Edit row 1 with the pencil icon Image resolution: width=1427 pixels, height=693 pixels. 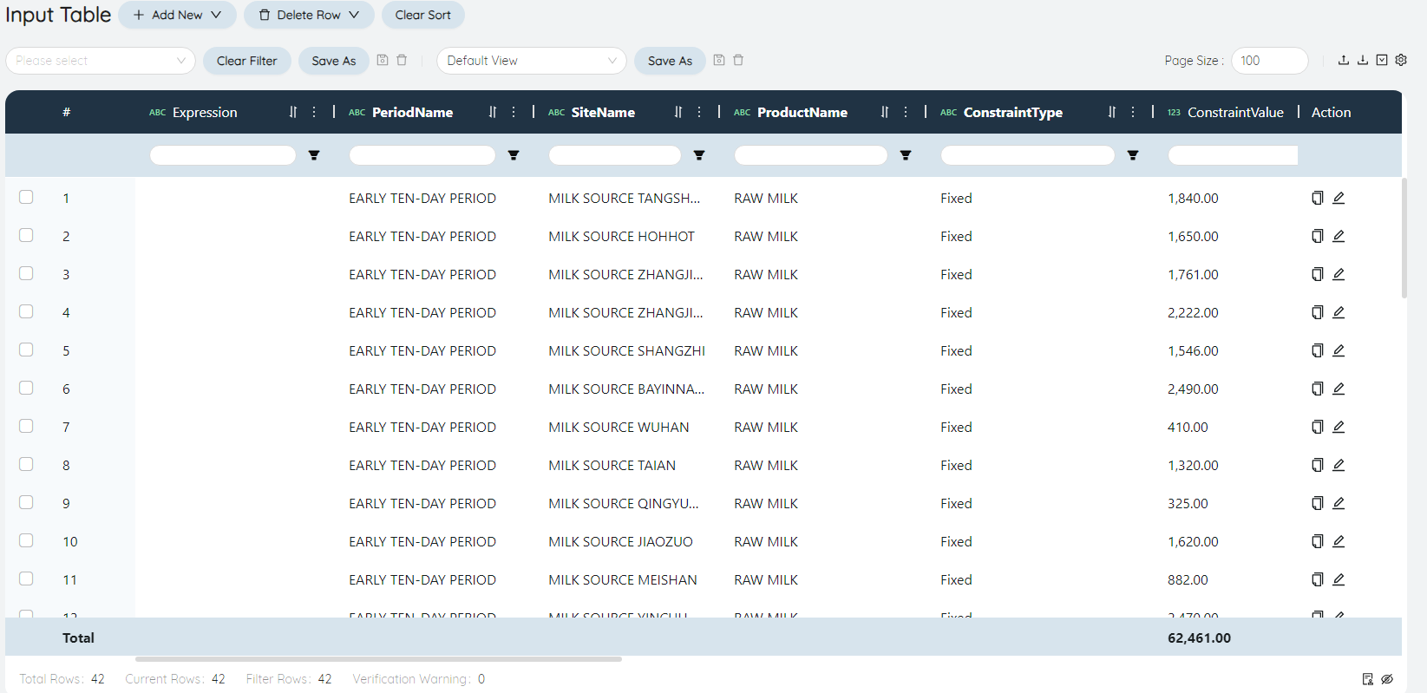(1339, 198)
